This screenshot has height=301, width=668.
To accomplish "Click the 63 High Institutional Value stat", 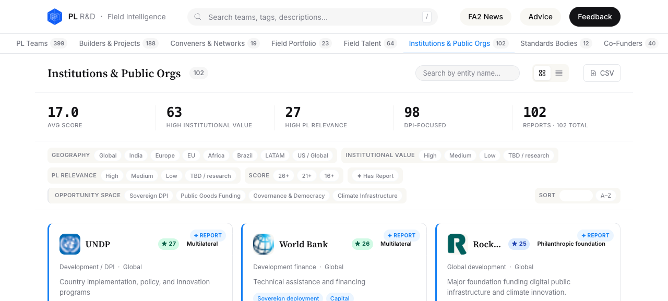I will coord(209,117).
